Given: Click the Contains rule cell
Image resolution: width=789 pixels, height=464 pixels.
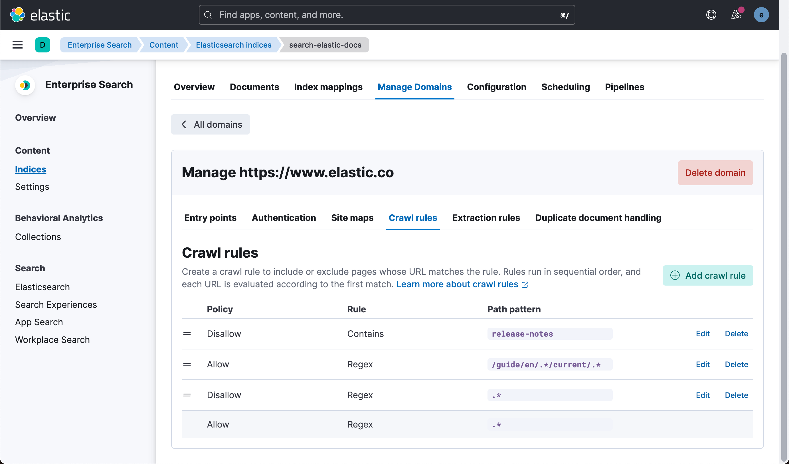Looking at the screenshot, I should (x=365, y=333).
